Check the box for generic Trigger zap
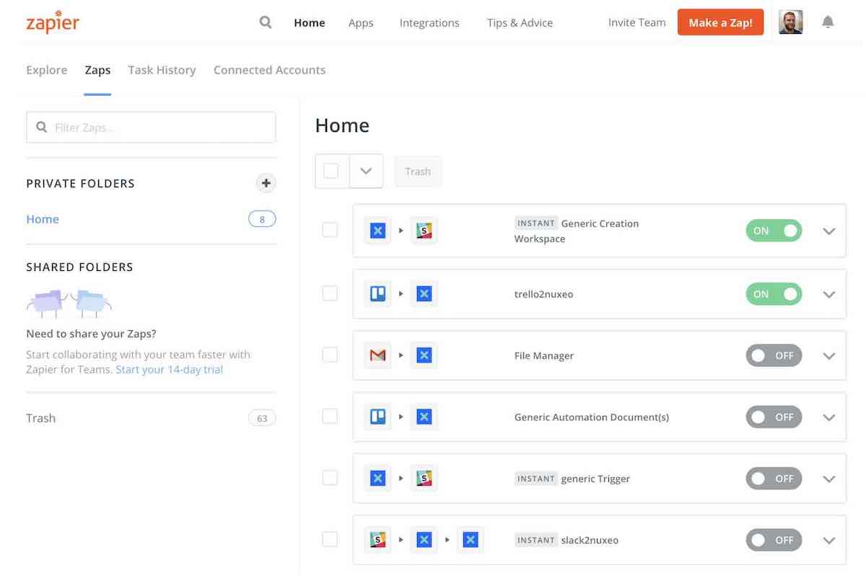The width and height of the screenshot is (866, 586). [x=330, y=478]
